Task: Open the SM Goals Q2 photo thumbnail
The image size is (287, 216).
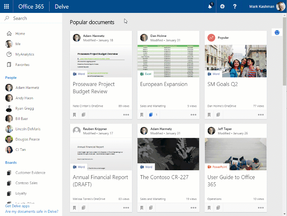Action: [x=236, y=61]
